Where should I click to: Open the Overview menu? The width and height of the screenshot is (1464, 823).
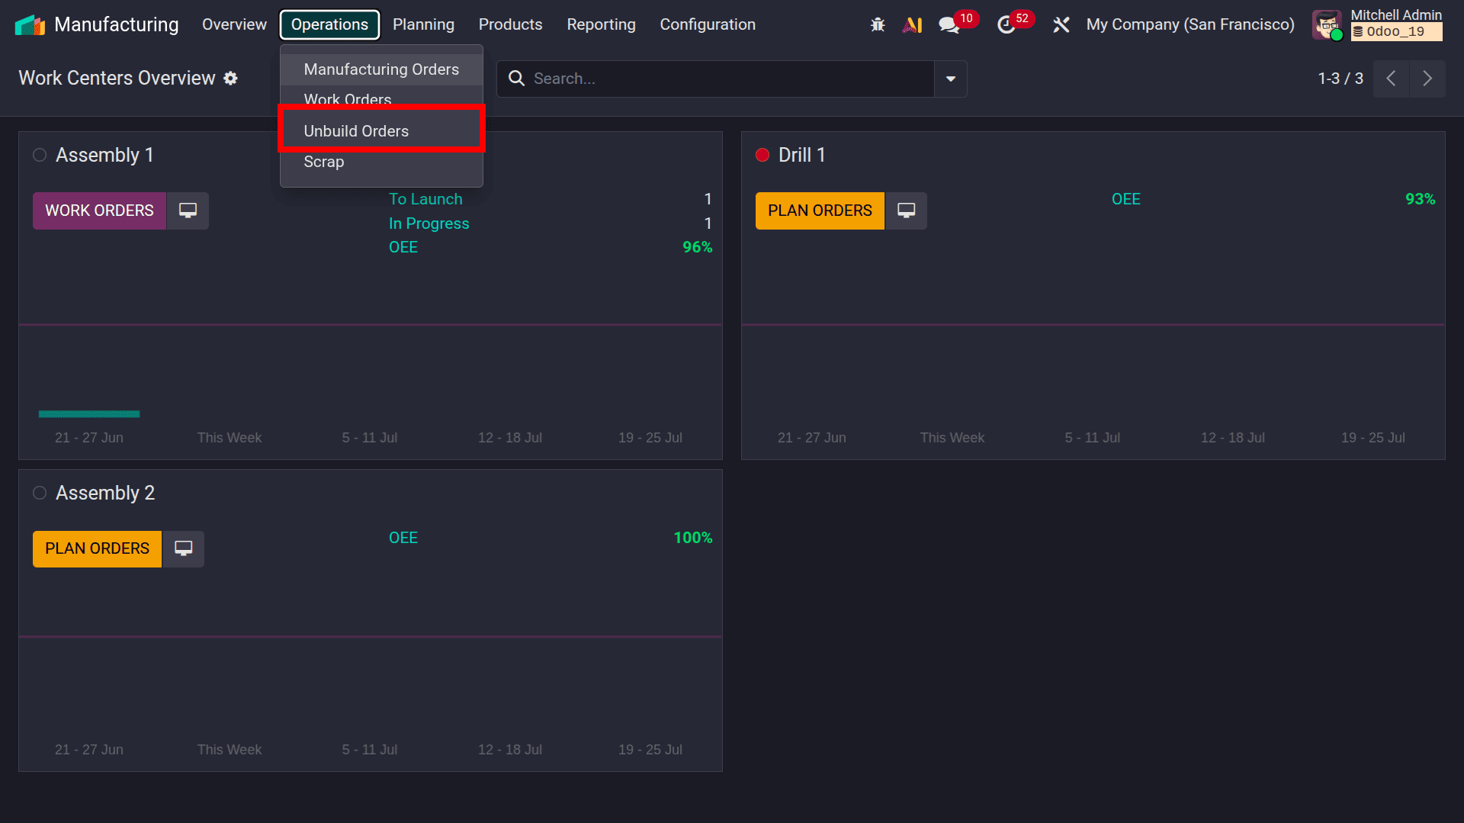pos(234,24)
